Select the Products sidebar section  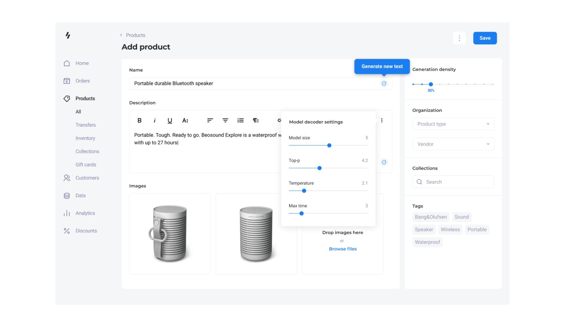coord(85,98)
